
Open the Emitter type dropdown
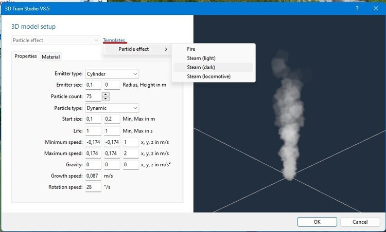click(112, 74)
